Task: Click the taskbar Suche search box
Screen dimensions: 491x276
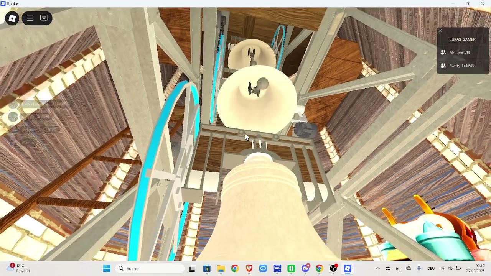Action: point(150,269)
